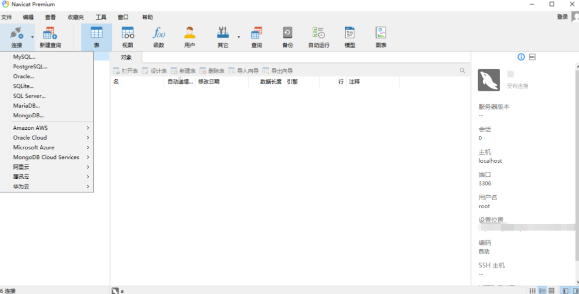Open the 文件 menu

(x=6, y=17)
